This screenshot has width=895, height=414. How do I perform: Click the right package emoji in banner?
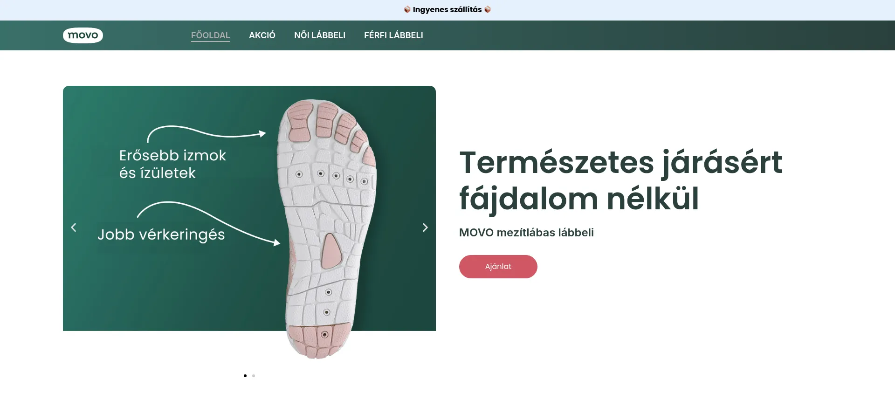click(488, 9)
